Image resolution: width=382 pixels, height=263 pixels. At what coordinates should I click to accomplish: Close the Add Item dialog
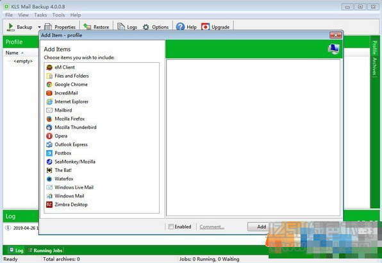pos(335,35)
